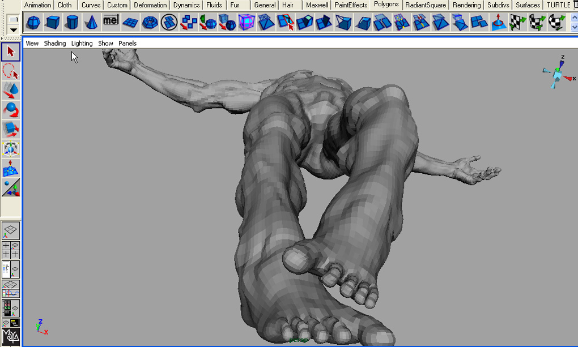The height and width of the screenshot is (347, 578).
Task: Click the sphere in magenta cage icon
Action: click(246, 22)
